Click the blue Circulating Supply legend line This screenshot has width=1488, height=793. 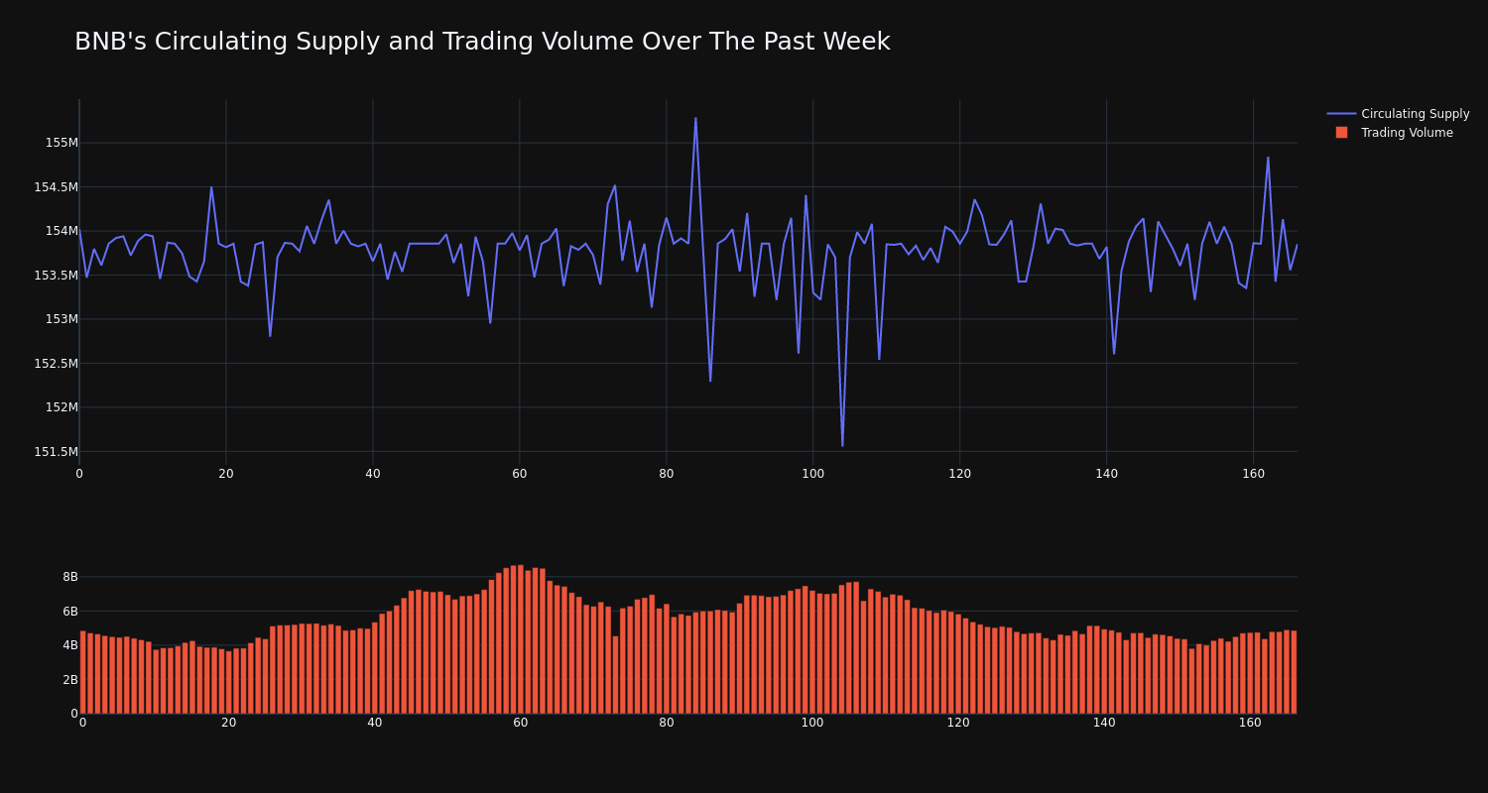tap(1341, 114)
